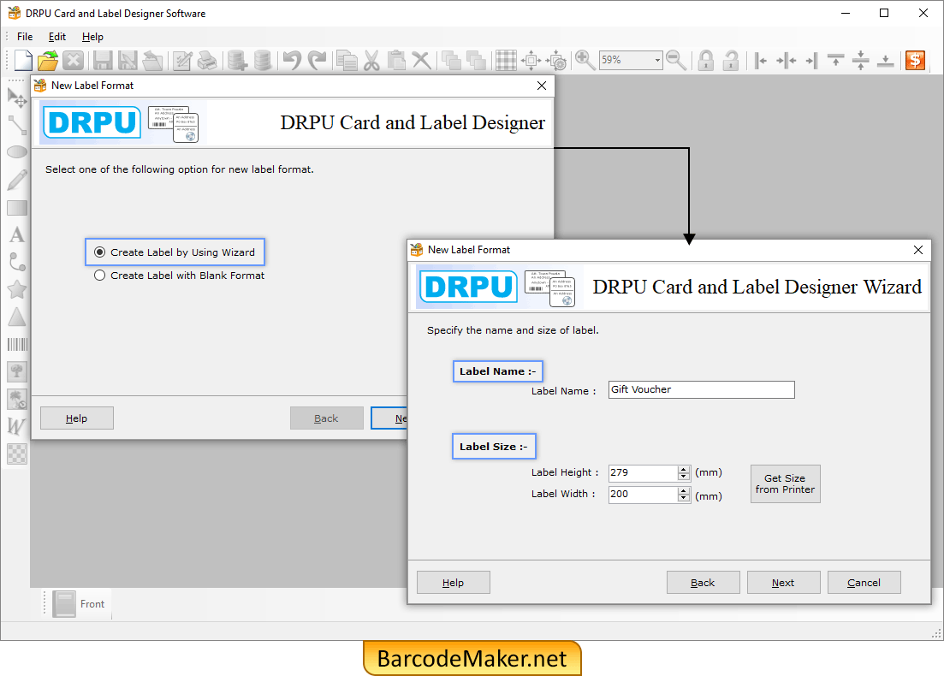Open the Edit menu
The width and height of the screenshot is (944, 676).
coord(57,37)
